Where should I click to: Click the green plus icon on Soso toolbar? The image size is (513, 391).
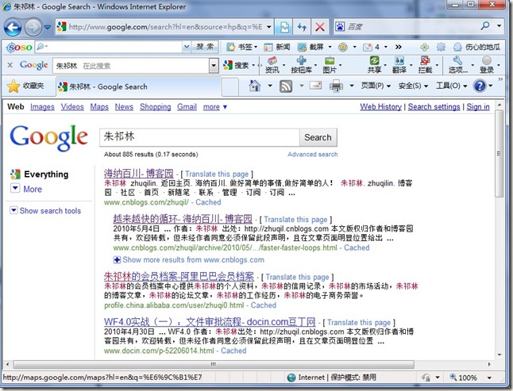(425, 48)
